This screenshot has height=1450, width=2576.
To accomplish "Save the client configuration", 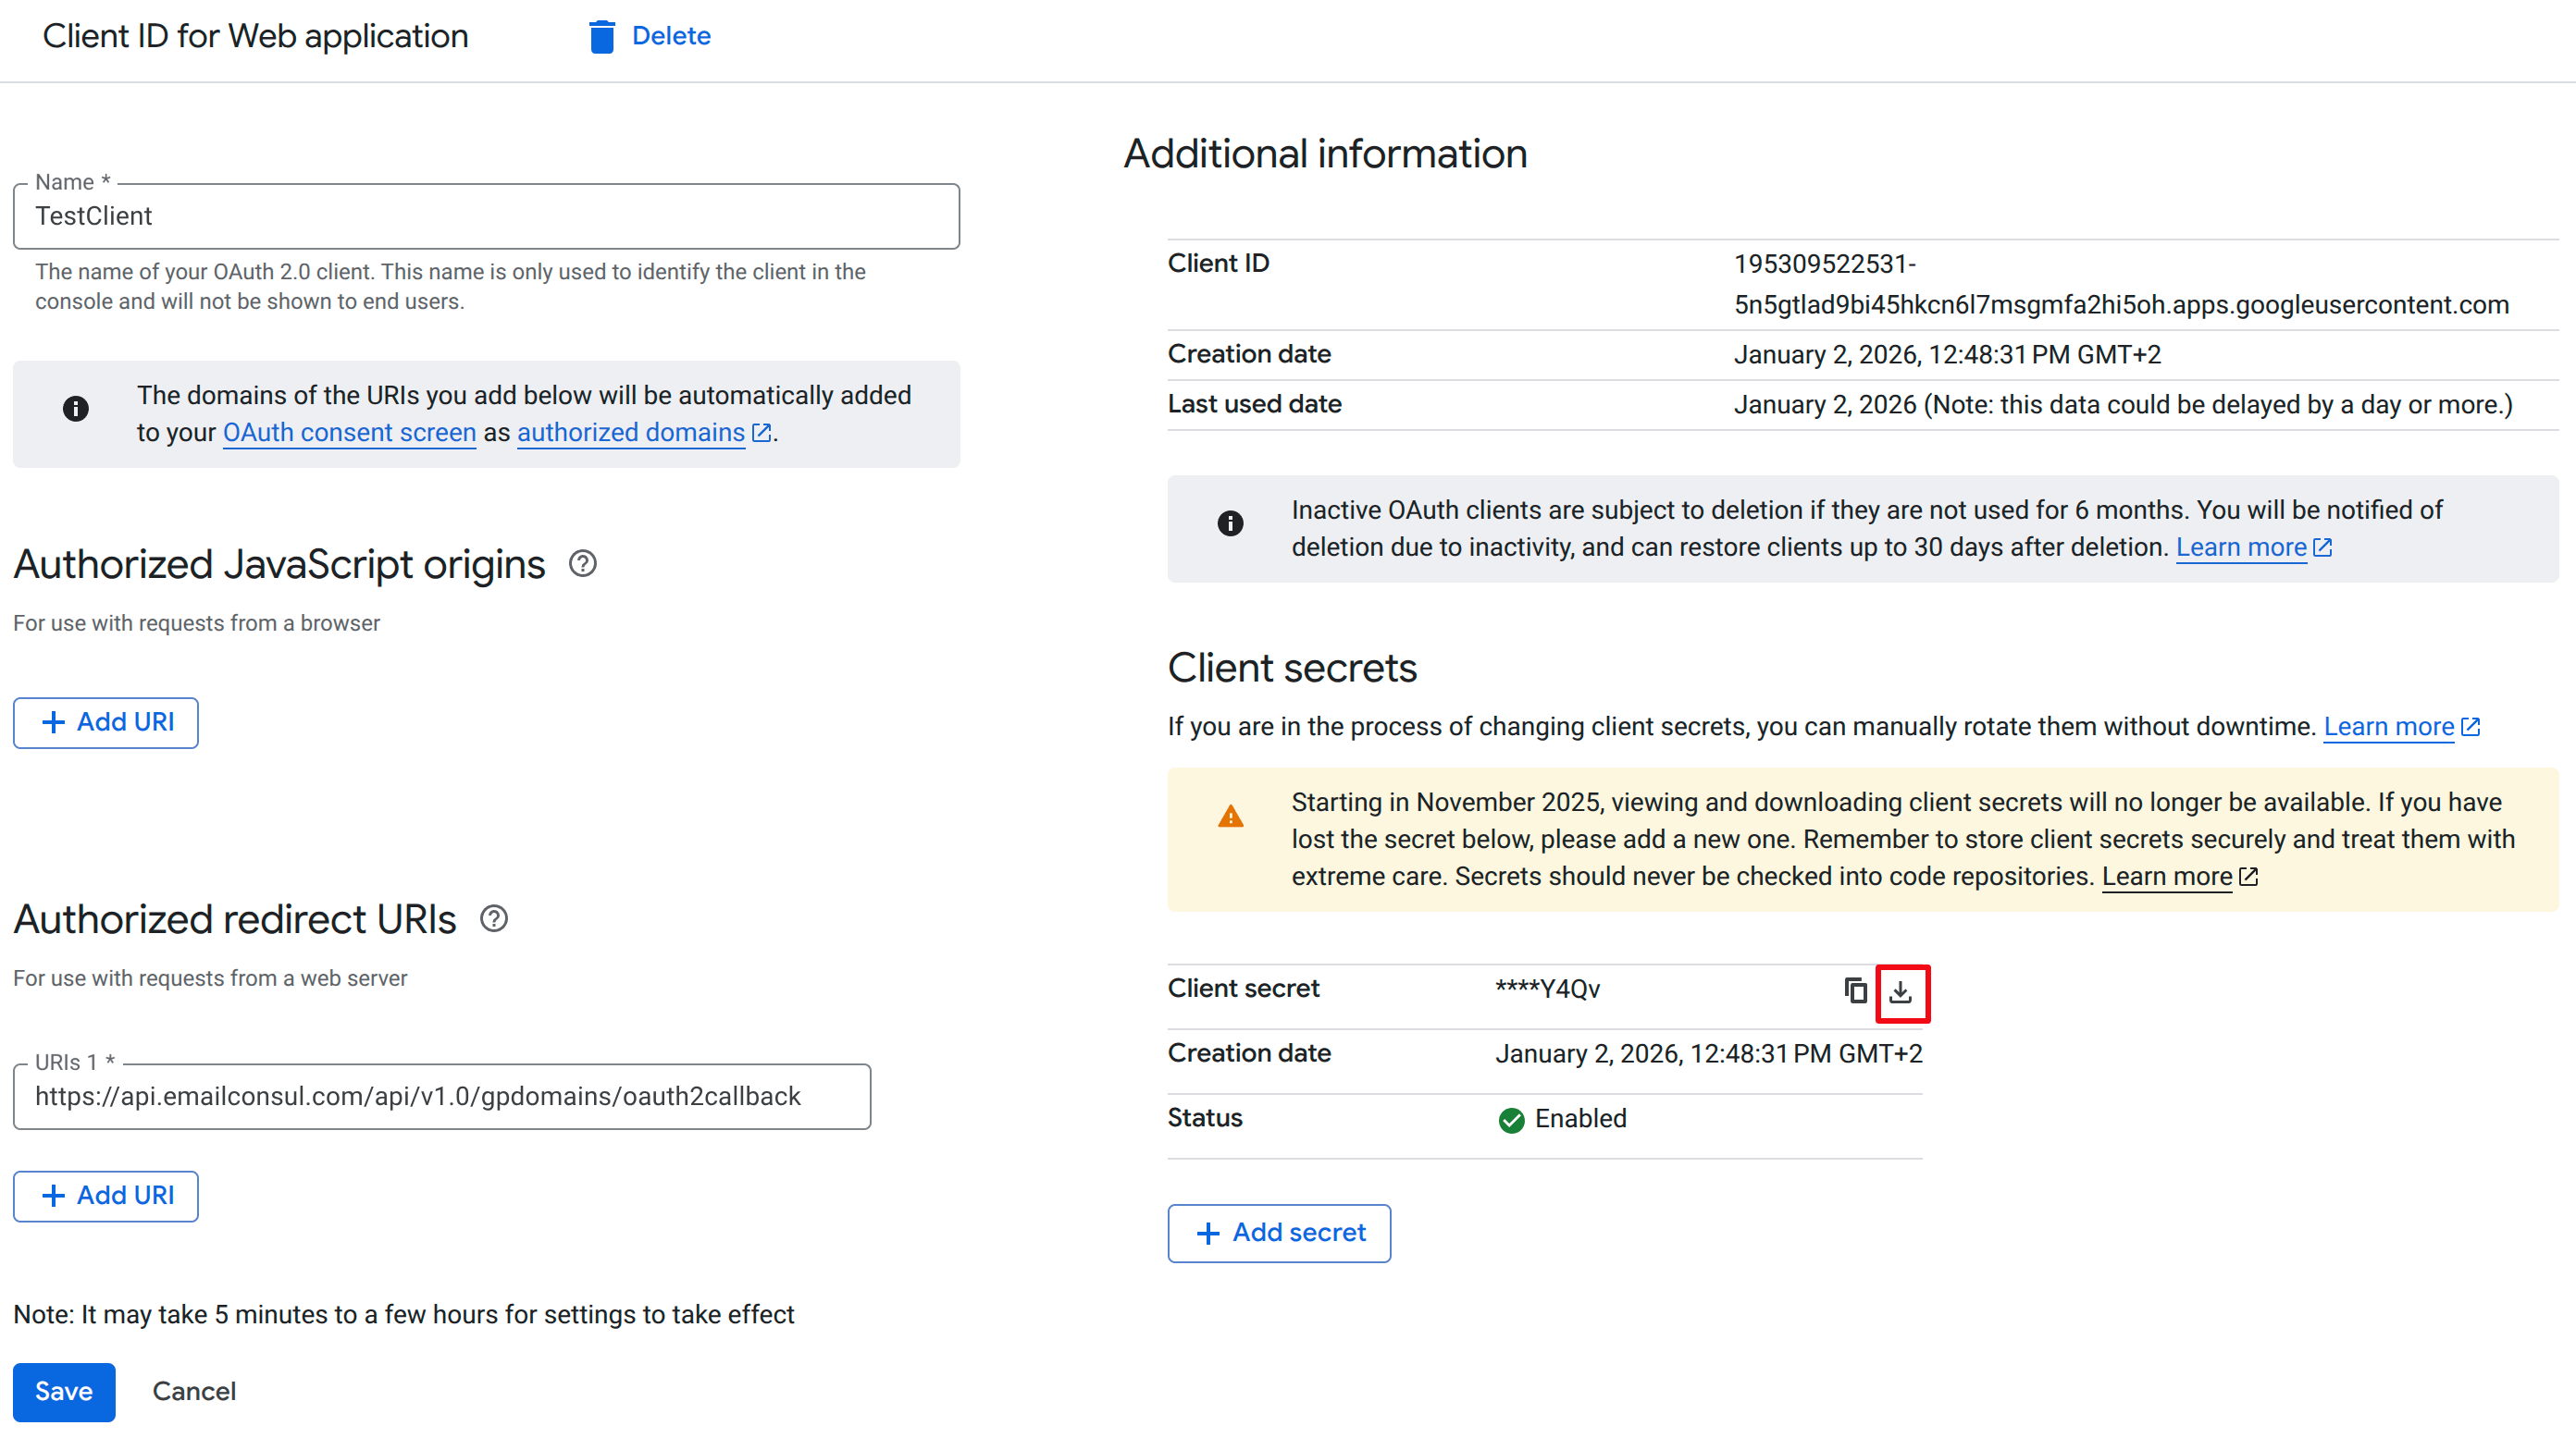I will [x=63, y=1391].
